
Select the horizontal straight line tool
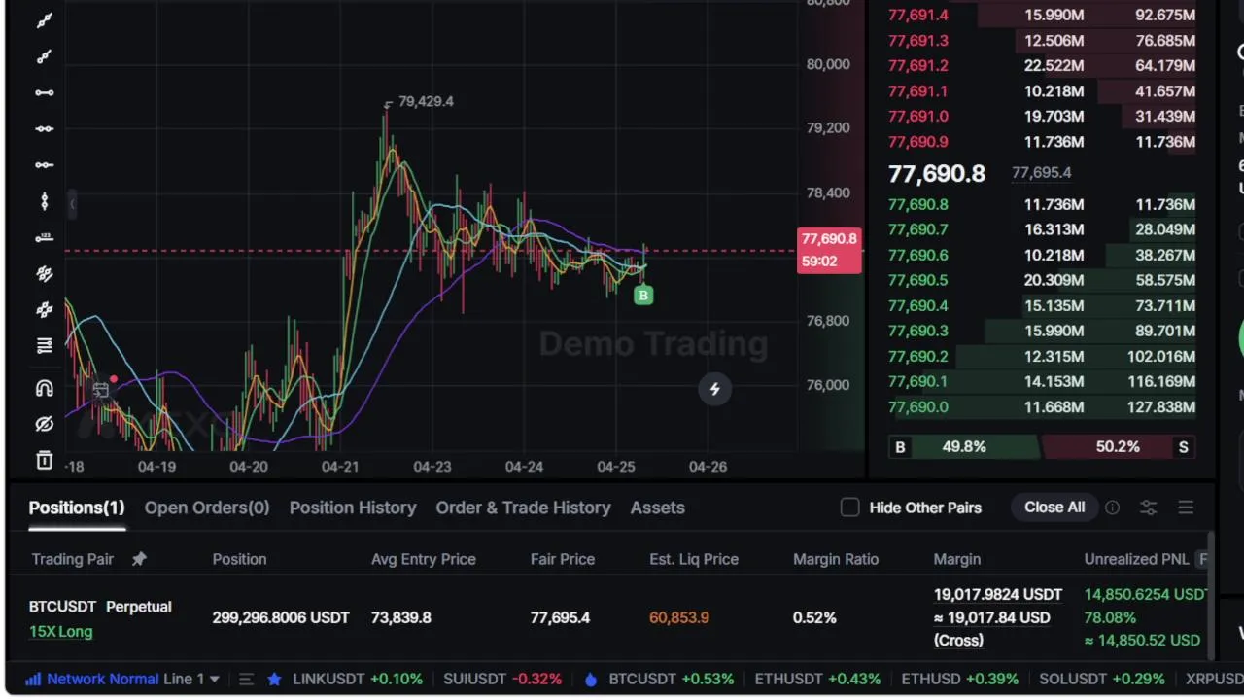click(x=44, y=128)
